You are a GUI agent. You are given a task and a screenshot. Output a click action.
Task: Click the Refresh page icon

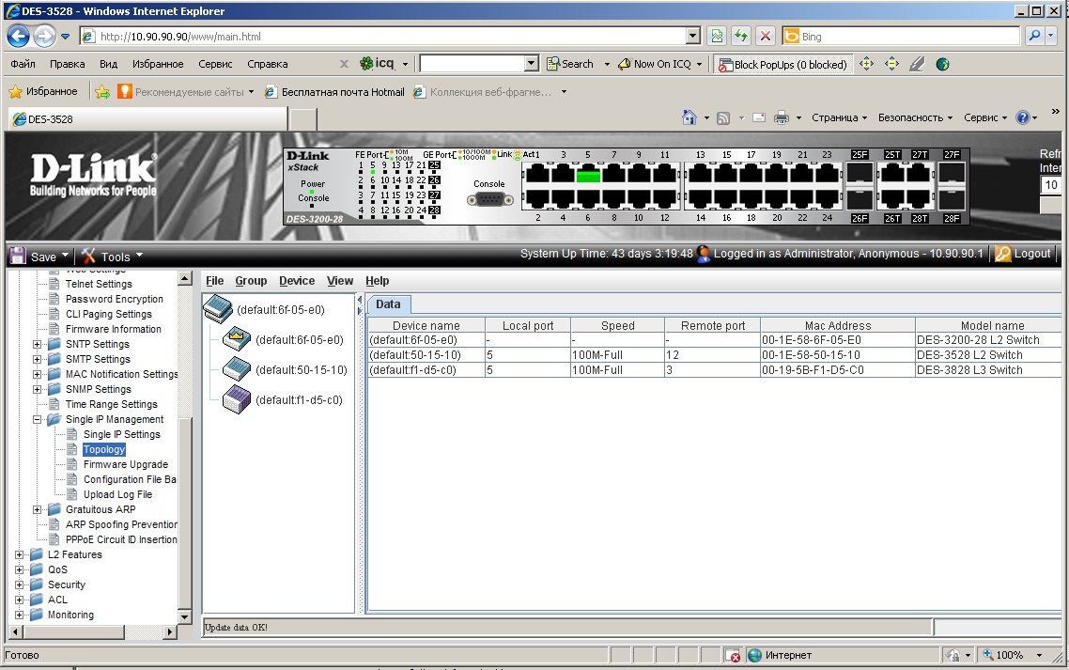[741, 36]
